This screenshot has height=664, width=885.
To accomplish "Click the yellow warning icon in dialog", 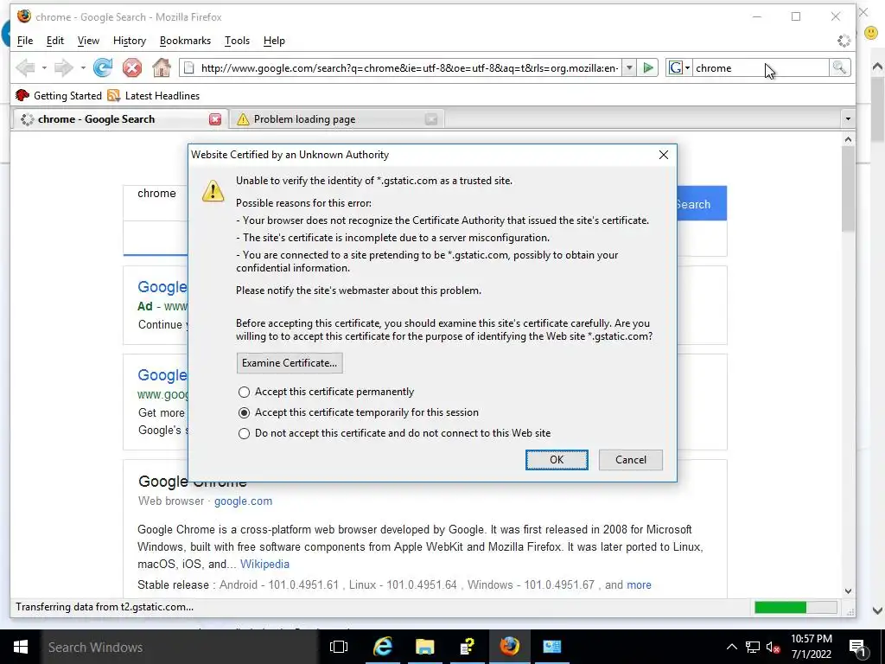I will pyautogui.click(x=213, y=191).
